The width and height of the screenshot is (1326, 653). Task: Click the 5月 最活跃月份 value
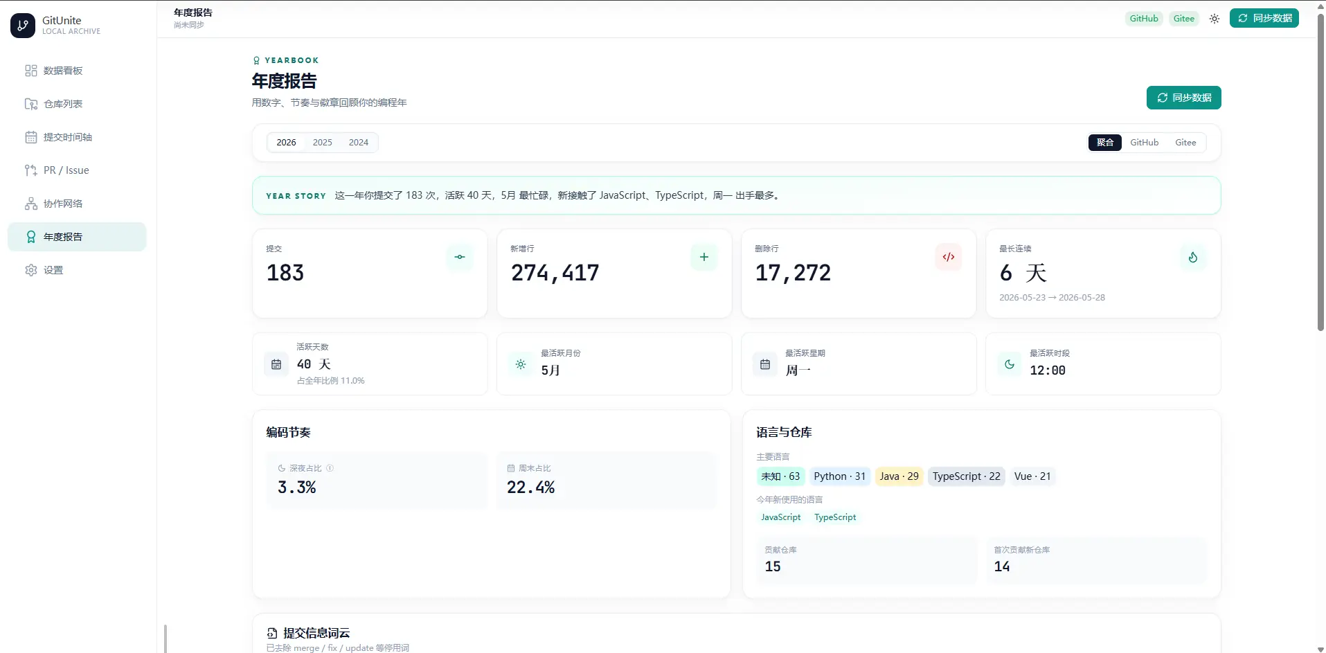550,370
